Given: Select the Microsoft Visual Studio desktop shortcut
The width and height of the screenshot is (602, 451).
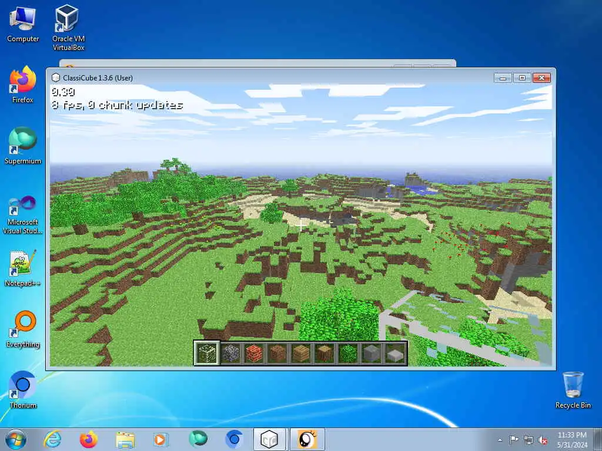Looking at the screenshot, I should click(x=23, y=215).
